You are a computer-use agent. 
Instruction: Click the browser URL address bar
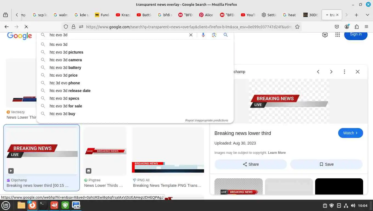tap(189, 27)
